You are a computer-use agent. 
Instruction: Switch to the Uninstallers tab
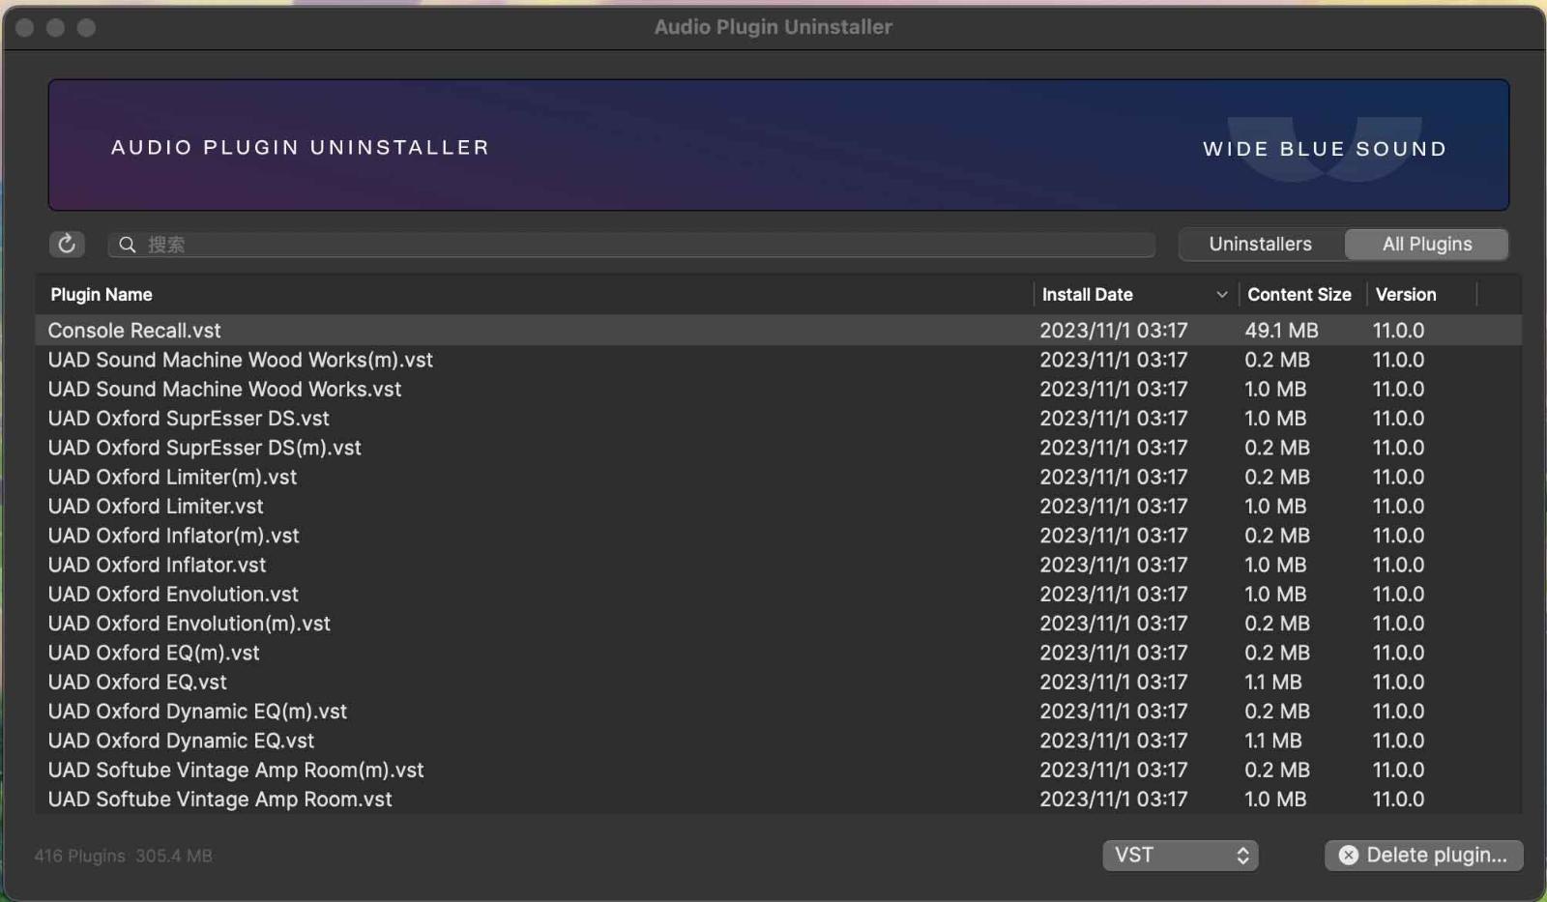(1262, 244)
